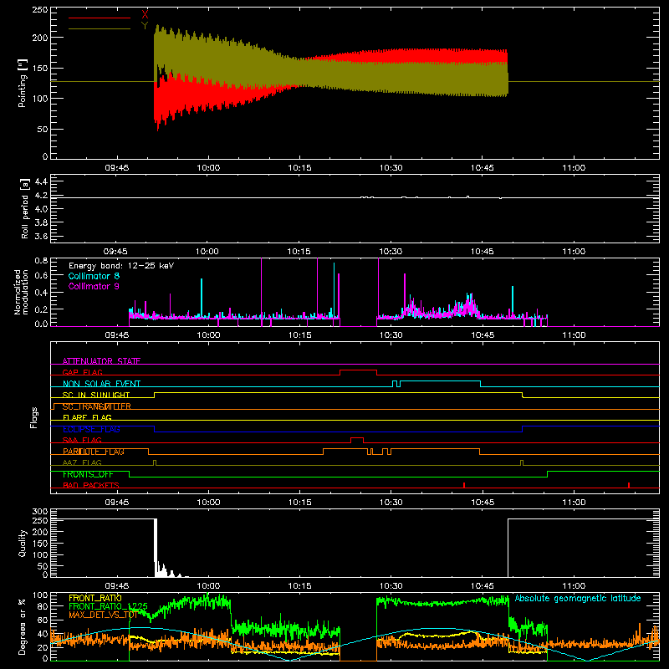The image size is (669, 669).
Task: Click the '250' tick on Pointing axis
Action: (x=39, y=10)
